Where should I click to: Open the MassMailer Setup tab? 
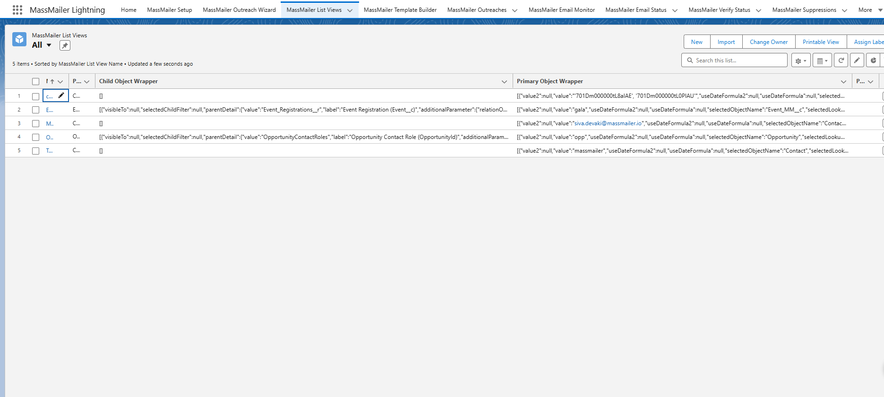(x=170, y=10)
